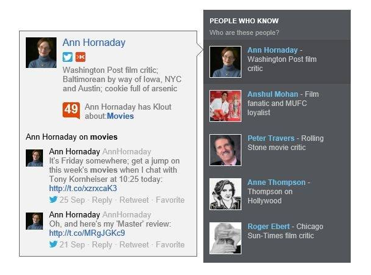The width and height of the screenshot is (371, 275).
Task: Open the 'Who are these people?' link
Action: 244,32
